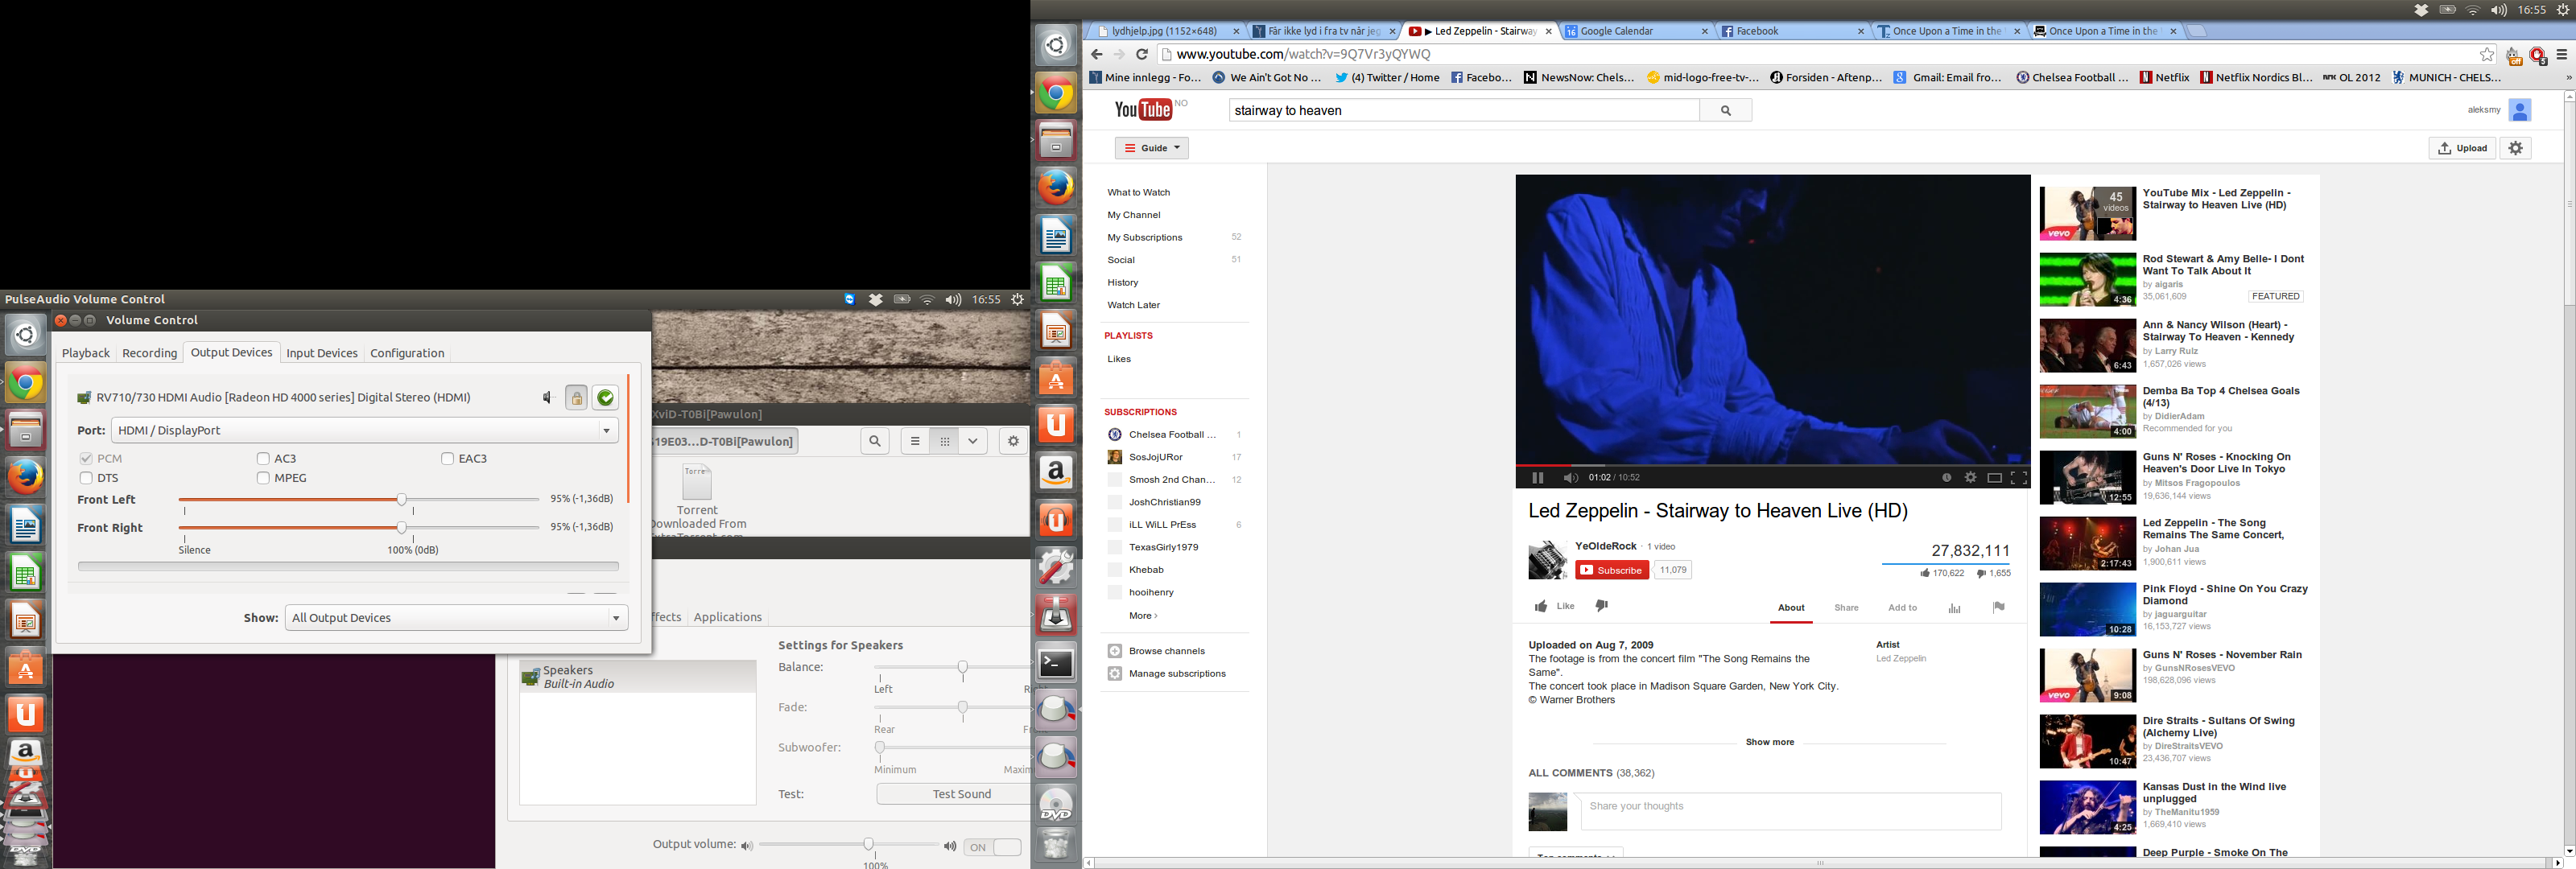Switch the player to theater mode
The image size is (2576, 869).
click(x=1994, y=478)
